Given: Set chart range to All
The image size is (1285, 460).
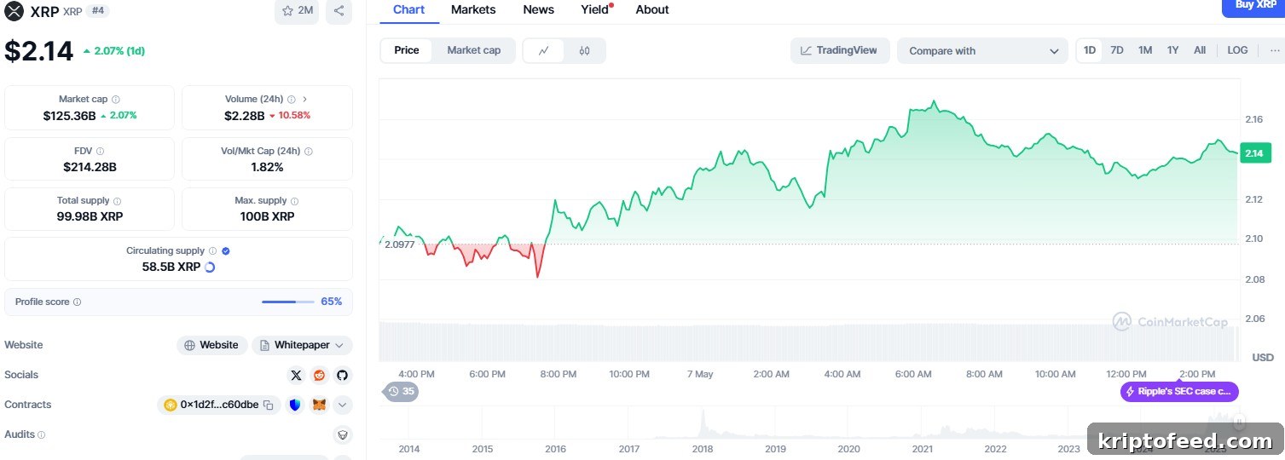Looking at the screenshot, I should pyautogui.click(x=1200, y=50).
